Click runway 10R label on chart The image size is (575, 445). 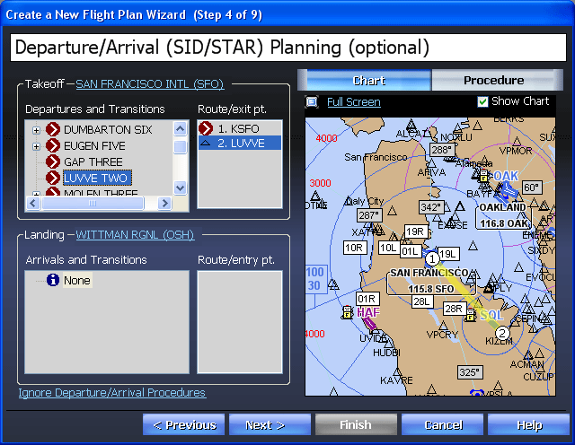354,248
